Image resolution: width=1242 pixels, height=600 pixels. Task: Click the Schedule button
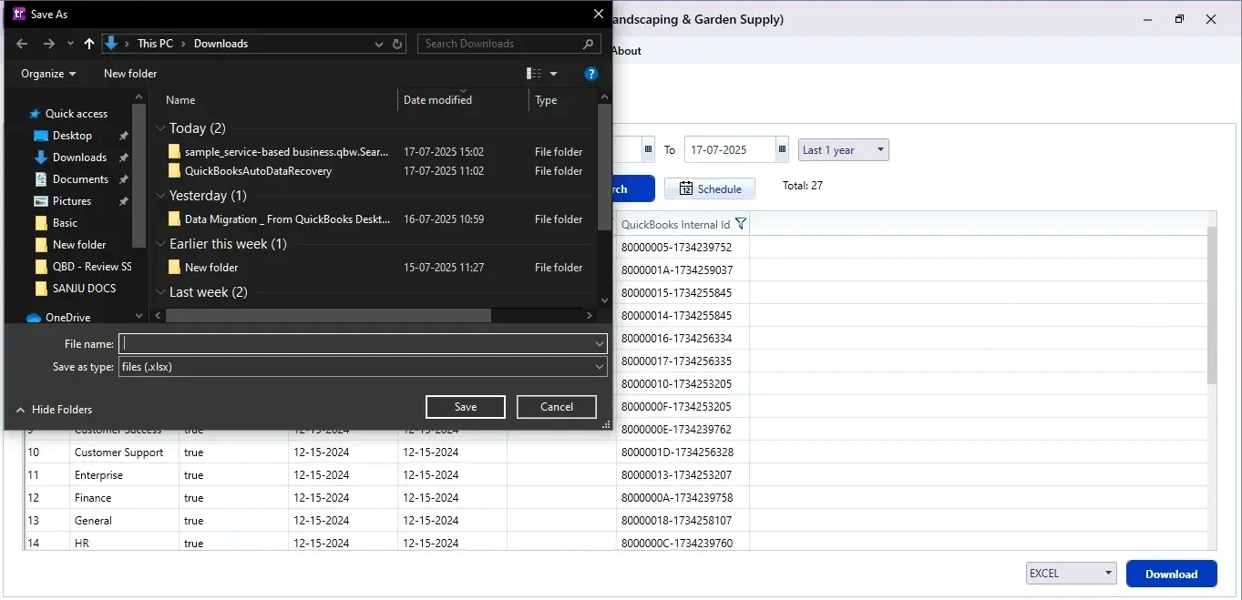tap(710, 188)
